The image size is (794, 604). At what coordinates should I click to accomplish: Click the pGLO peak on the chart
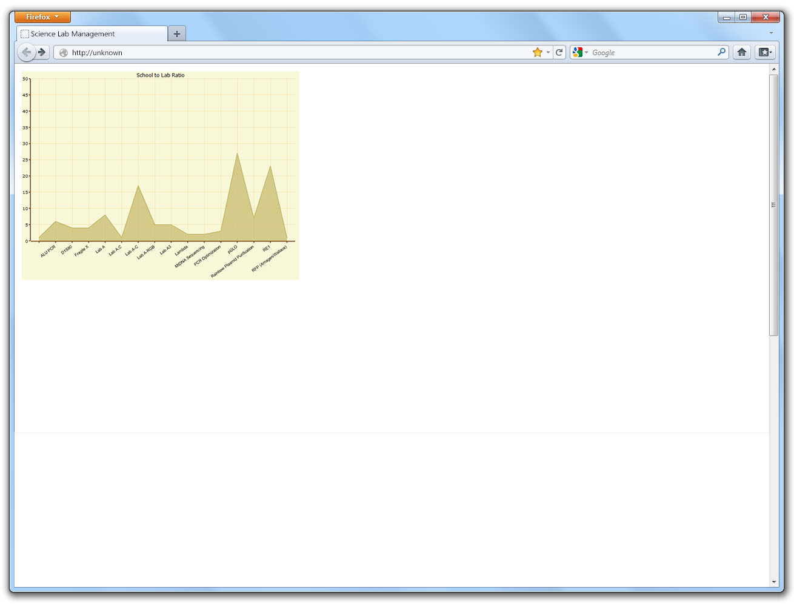click(x=237, y=154)
